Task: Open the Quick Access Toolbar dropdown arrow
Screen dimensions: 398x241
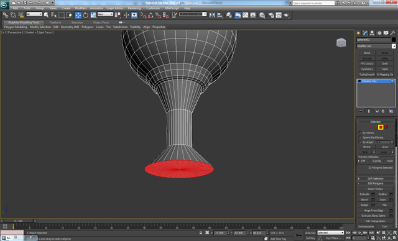Action: point(52,2)
